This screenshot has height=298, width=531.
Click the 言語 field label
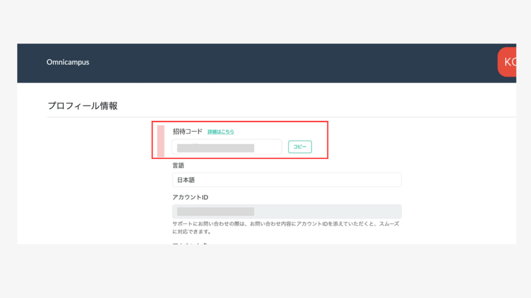pos(178,166)
